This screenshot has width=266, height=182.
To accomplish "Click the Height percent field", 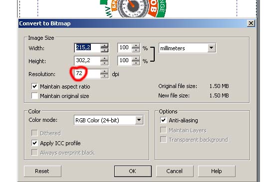I will pos(125,61).
